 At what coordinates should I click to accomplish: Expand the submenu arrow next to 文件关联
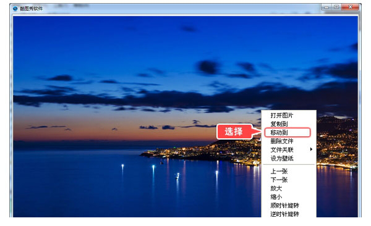[x=312, y=149]
